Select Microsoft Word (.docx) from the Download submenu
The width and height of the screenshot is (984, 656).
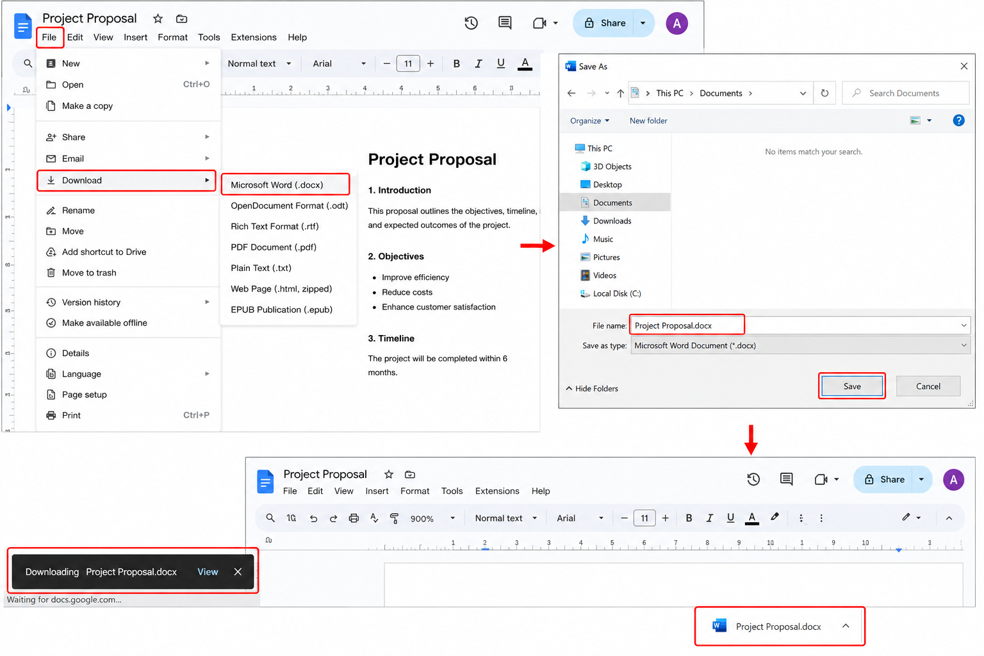coord(286,185)
